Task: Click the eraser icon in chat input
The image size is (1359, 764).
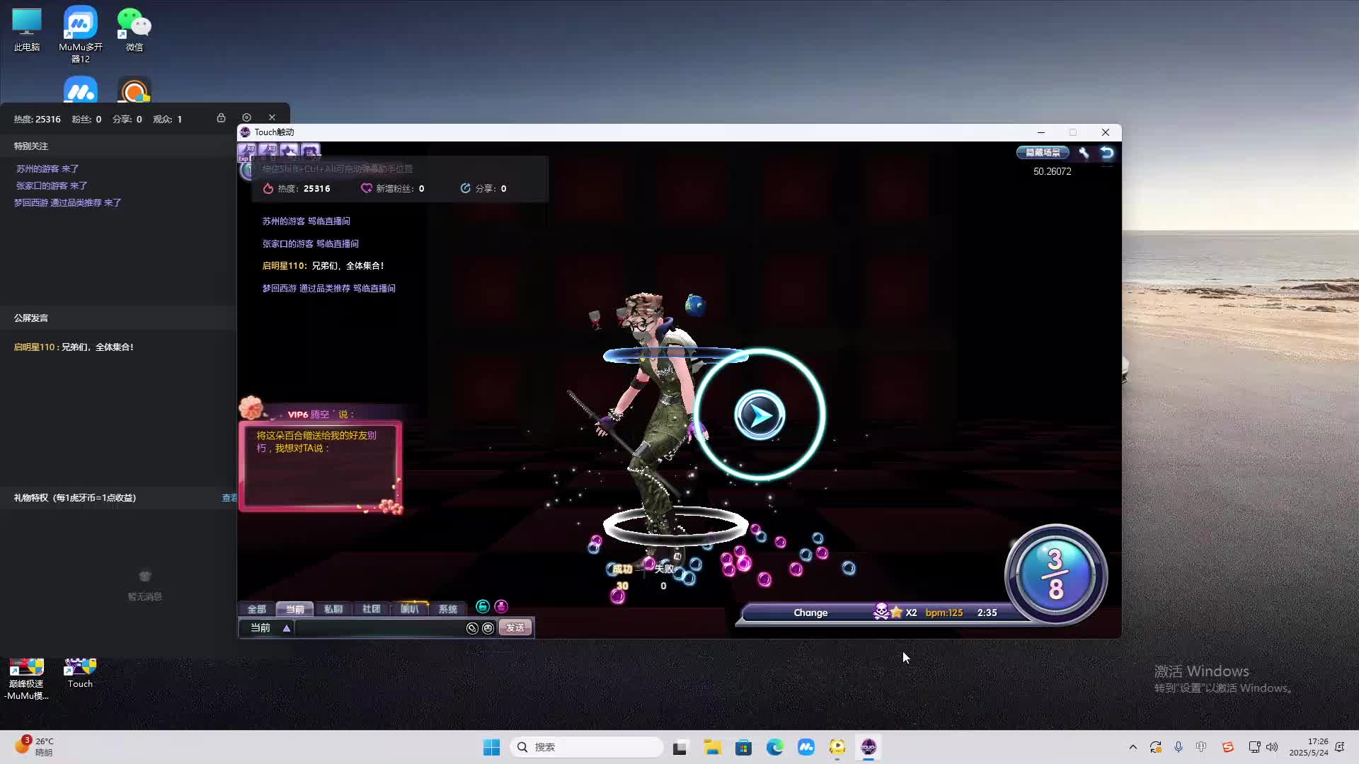Action: click(472, 628)
